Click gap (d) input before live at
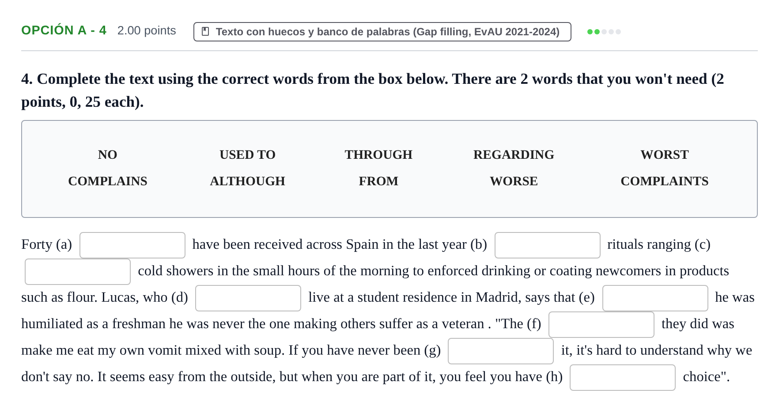 tap(248, 298)
